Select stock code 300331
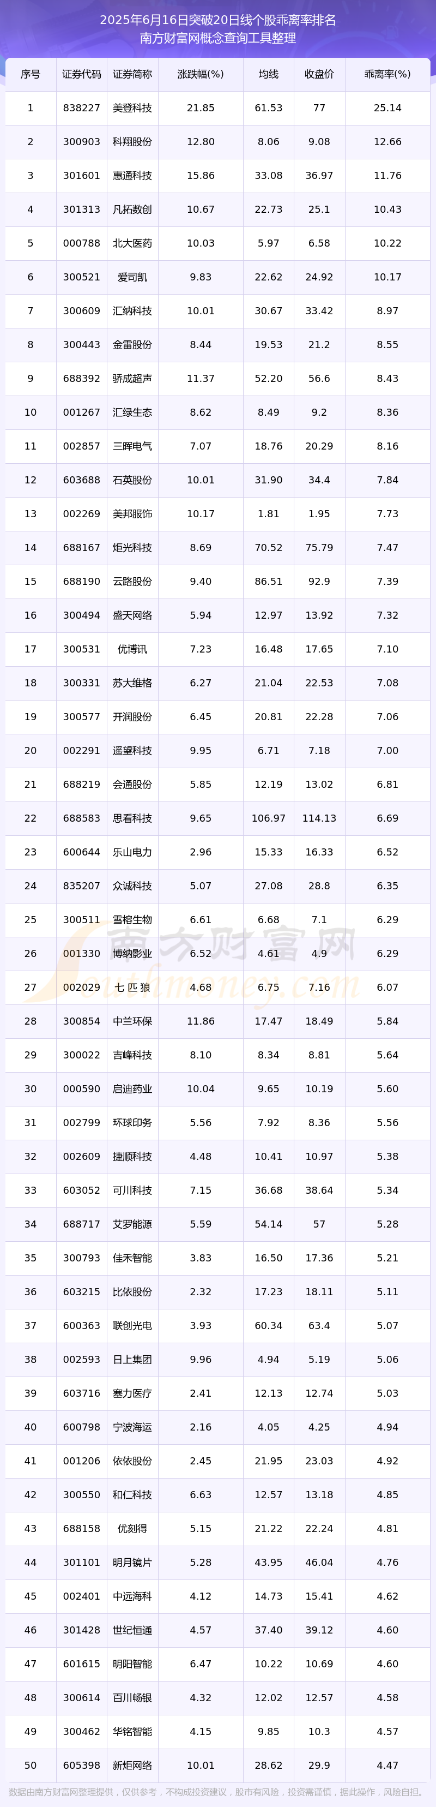Viewport: 436px width, 1807px height. point(81,683)
